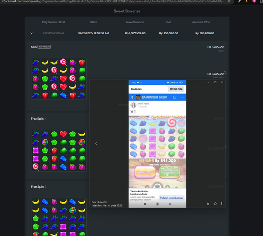The height and width of the screenshot is (236, 263).
Task: Tap the Dwi Yanti poster name
Action: click(x=144, y=104)
